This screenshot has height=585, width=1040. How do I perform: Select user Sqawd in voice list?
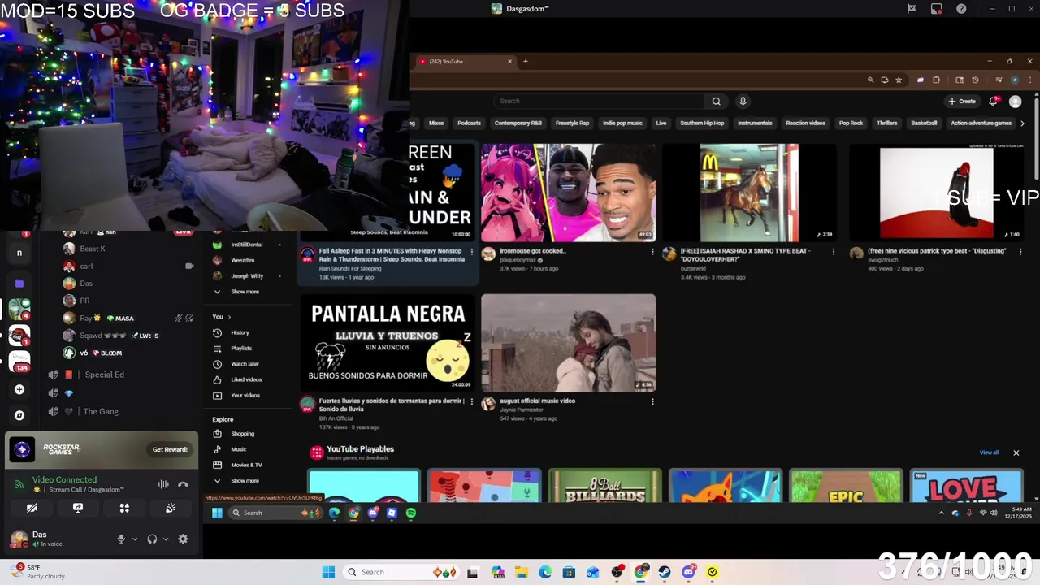click(91, 336)
